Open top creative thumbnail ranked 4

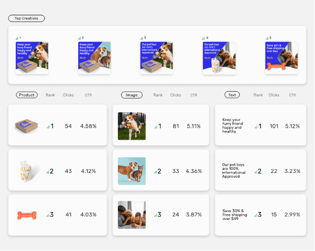tap(219, 58)
